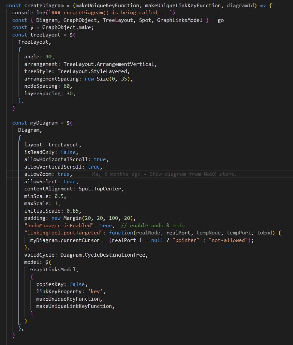Click the nodeSpacing value 60
Screen dimensions: 293x345
pyautogui.click(x=66, y=86)
